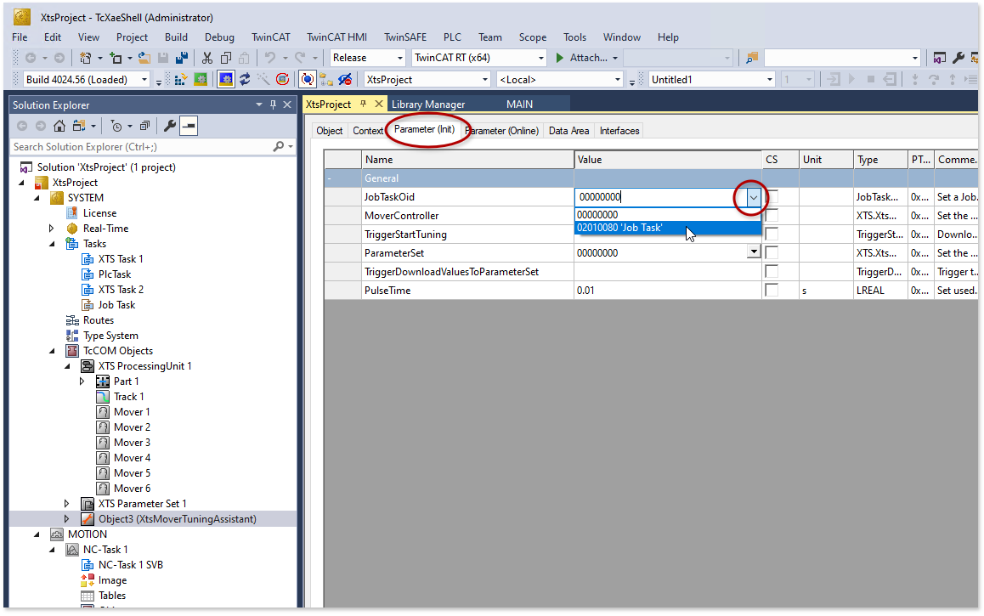Select Object3 (XtsMoverTuningAssistant) tree item
The height and width of the screenshot is (616, 984).
[x=177, y=519]
